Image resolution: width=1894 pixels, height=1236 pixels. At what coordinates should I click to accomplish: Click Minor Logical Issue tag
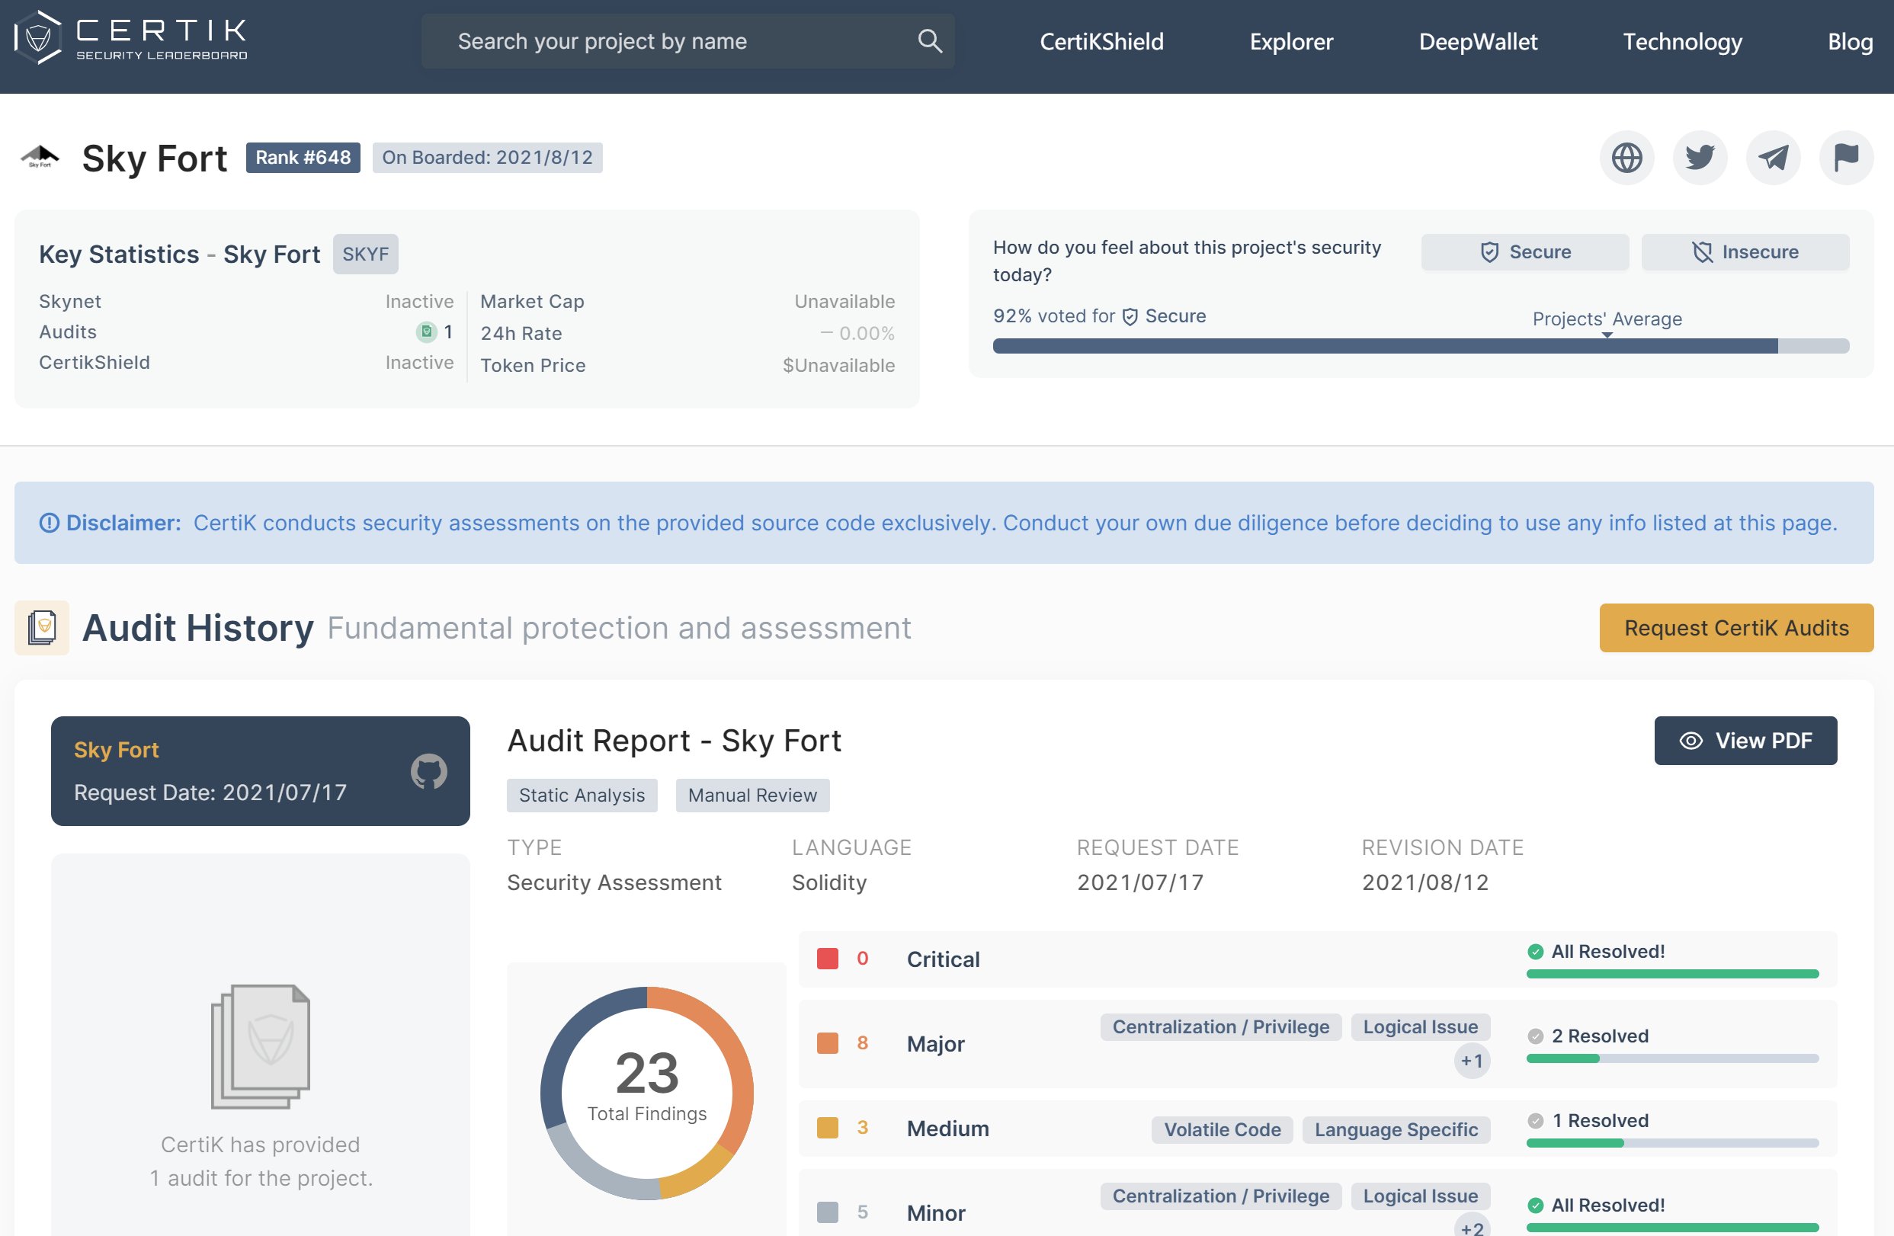pyautogui.click(x=1421, y=1197)
